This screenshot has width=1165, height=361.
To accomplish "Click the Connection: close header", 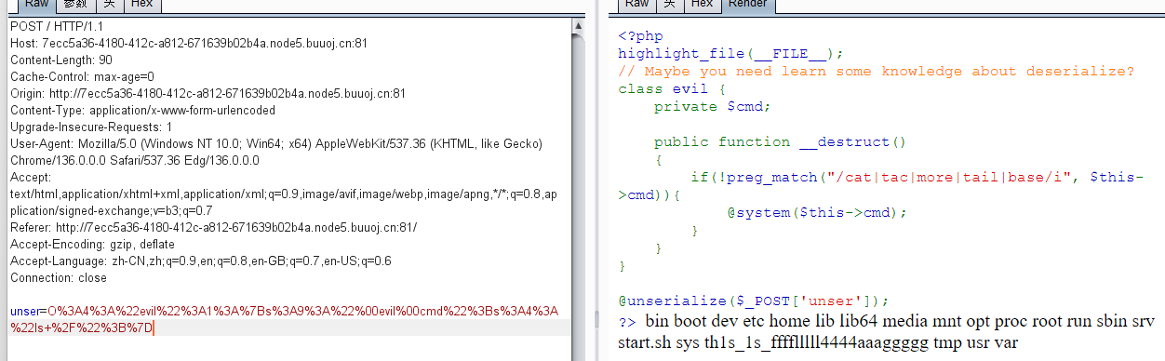I will point(59,277).
